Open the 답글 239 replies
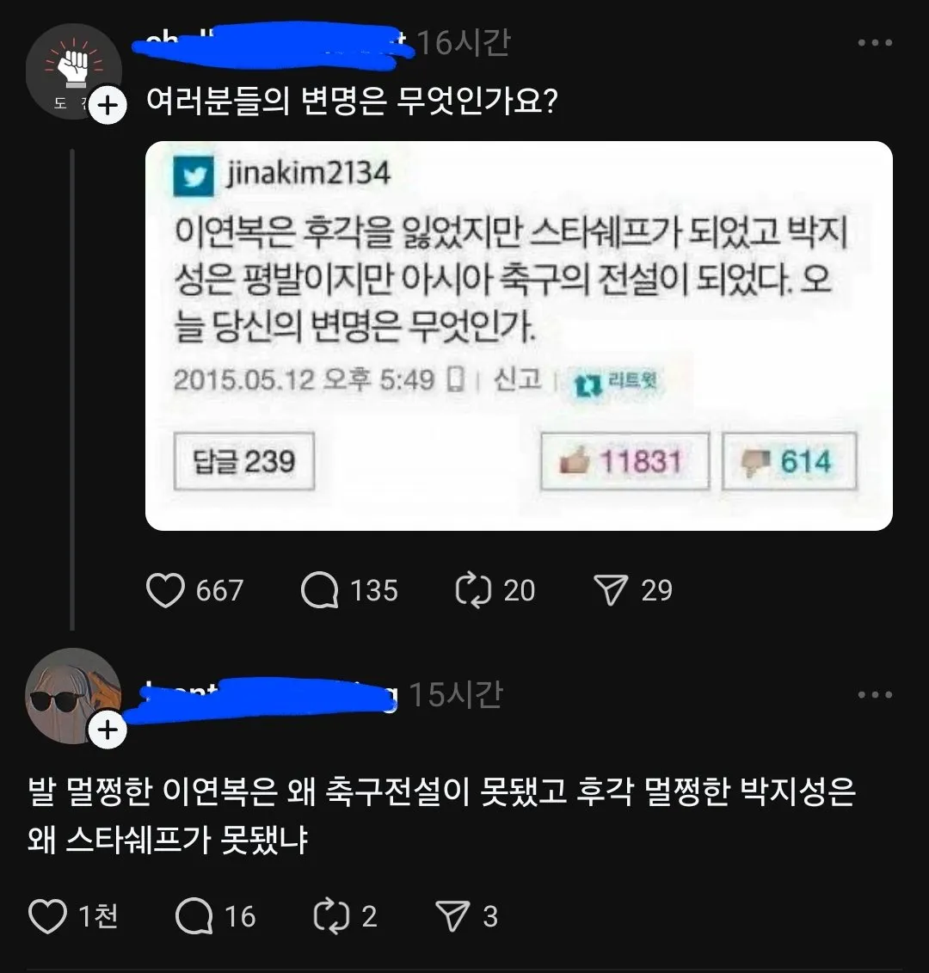Viewport: 929px width, 973px height. tap(243, 461)
